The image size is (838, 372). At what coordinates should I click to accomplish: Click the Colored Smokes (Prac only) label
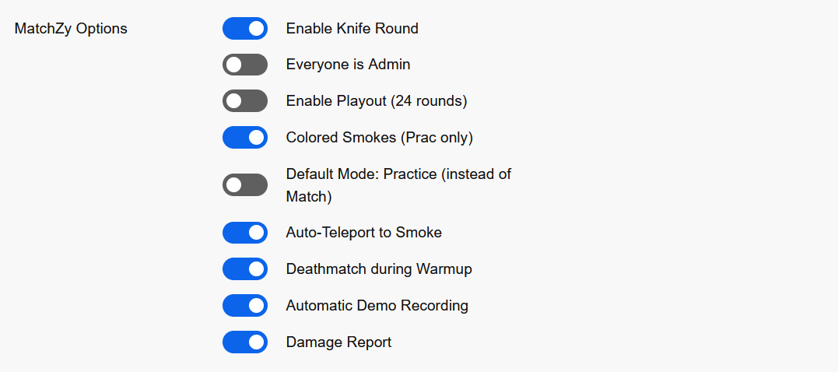click(x=379, y=138)
